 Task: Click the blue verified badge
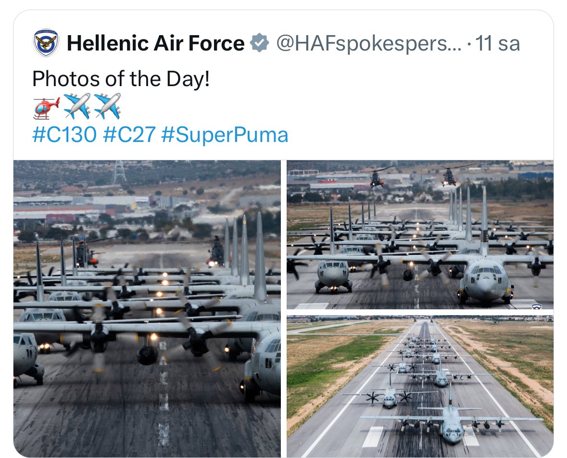pos(260,44)
